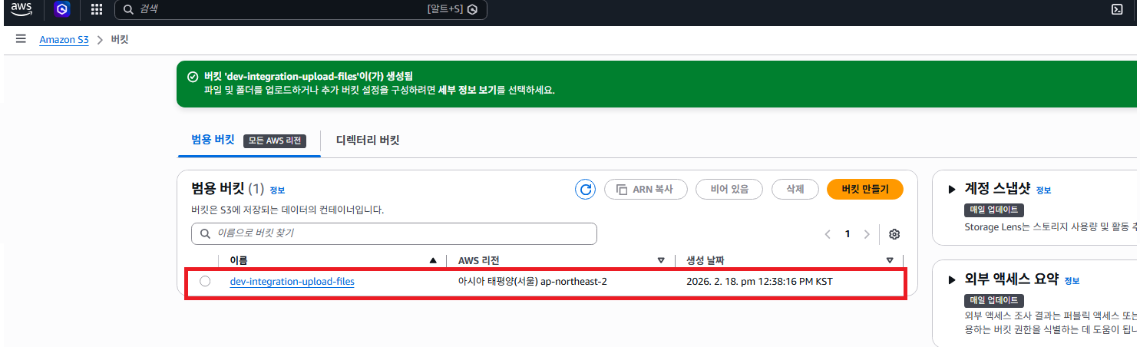Select the dev-integration-upload-files bucket radio button

click(205, 282)
